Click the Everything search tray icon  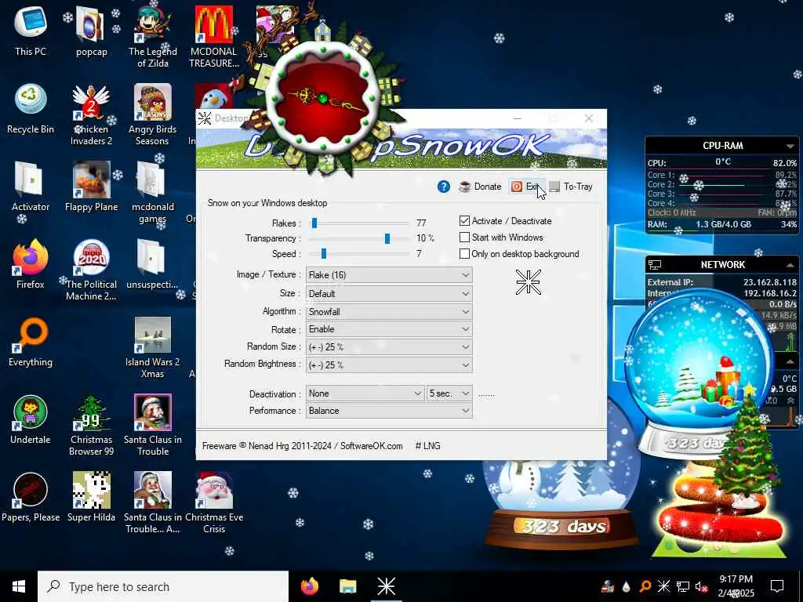pyautogui.click(x=645, y=586)
